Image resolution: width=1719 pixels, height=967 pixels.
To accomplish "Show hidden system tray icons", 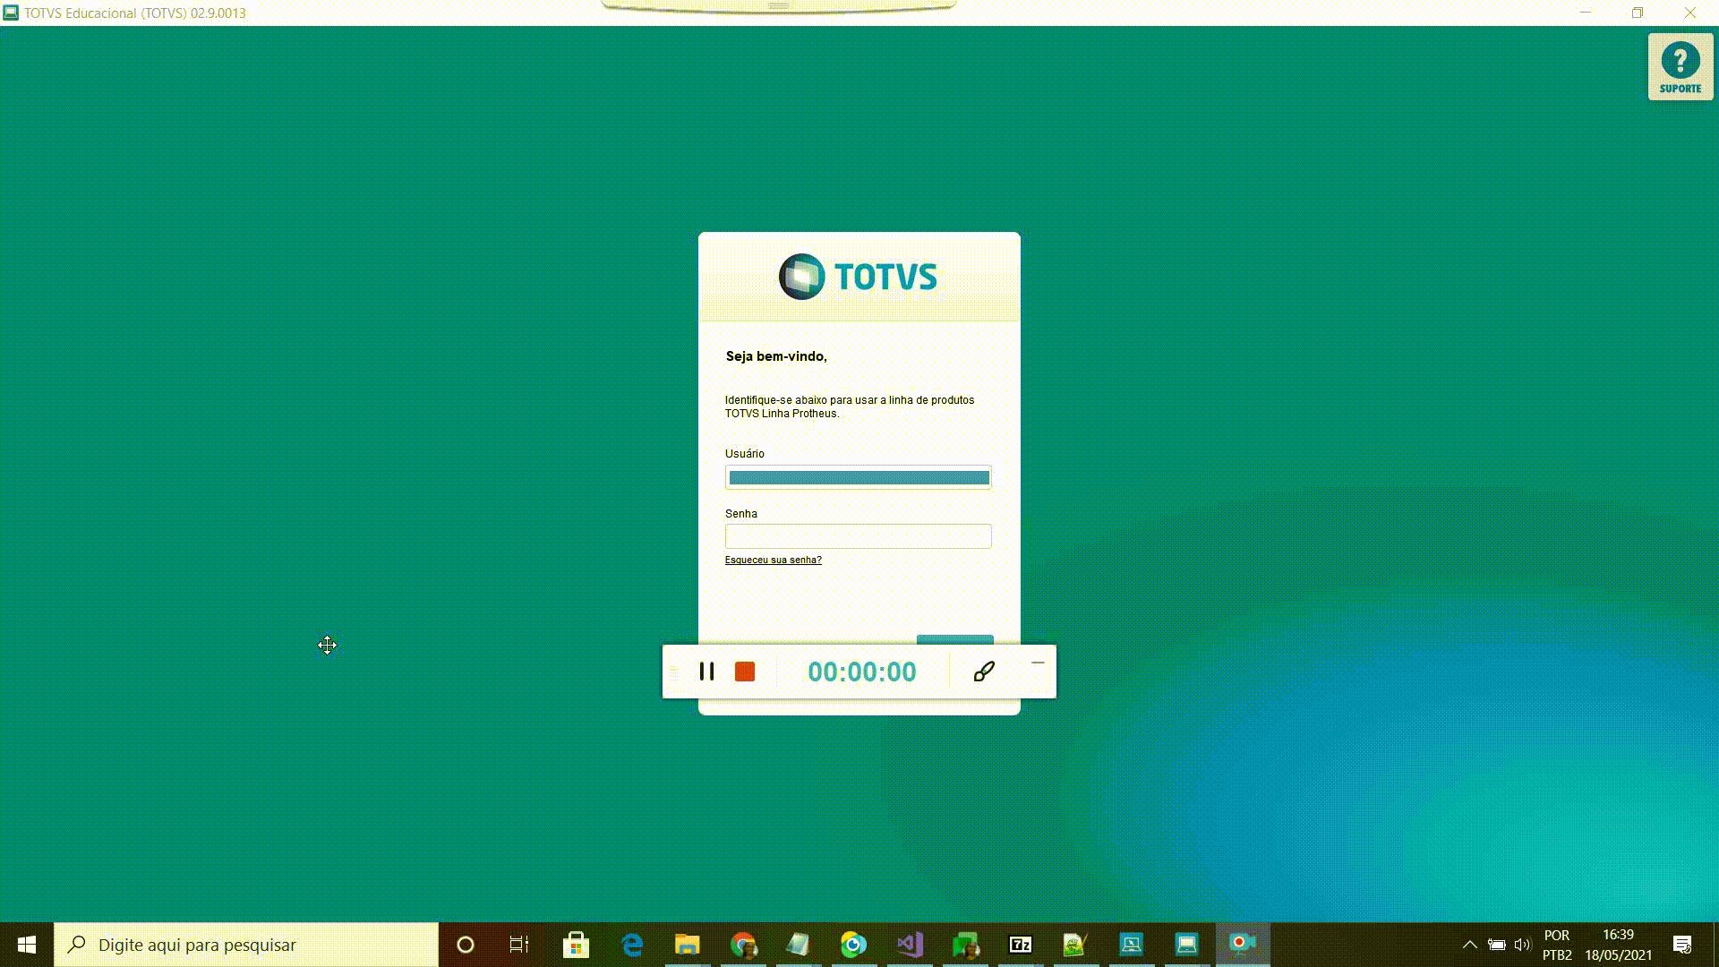I will (1469, 945).
